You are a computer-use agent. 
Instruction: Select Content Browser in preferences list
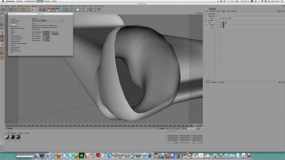15,47
